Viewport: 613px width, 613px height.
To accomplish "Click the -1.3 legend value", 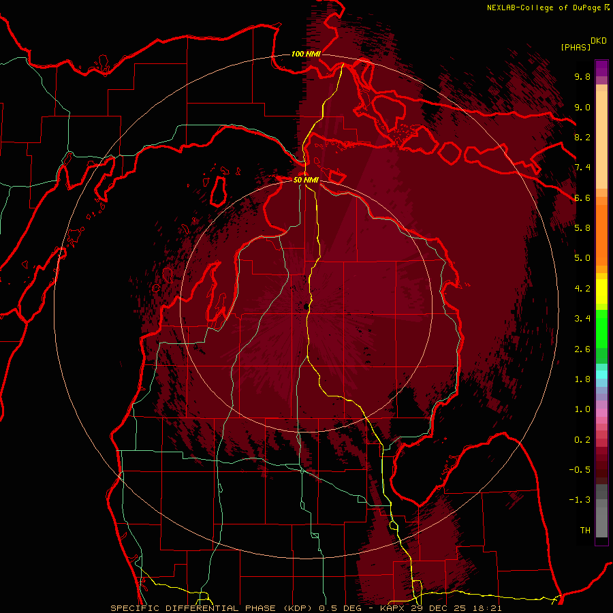I will (580, 500).
